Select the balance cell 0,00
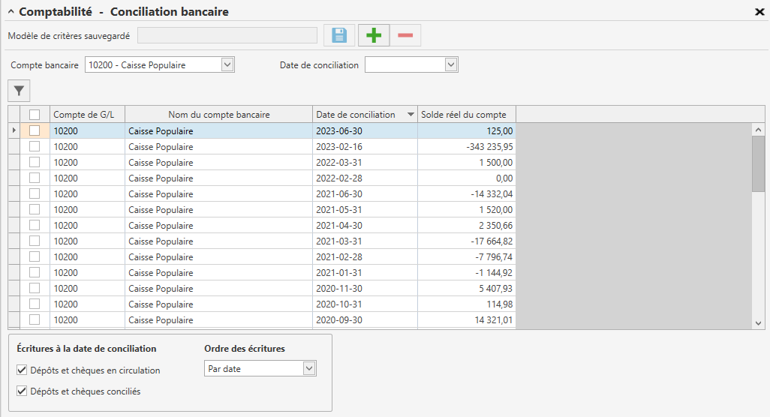Viewport: 770px width, 417px height. [x=467, y=178]
